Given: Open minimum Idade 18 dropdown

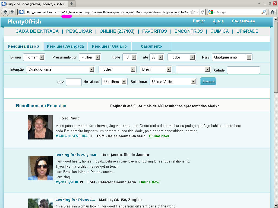Looking at the screenshot, I should tap(130, 57).
